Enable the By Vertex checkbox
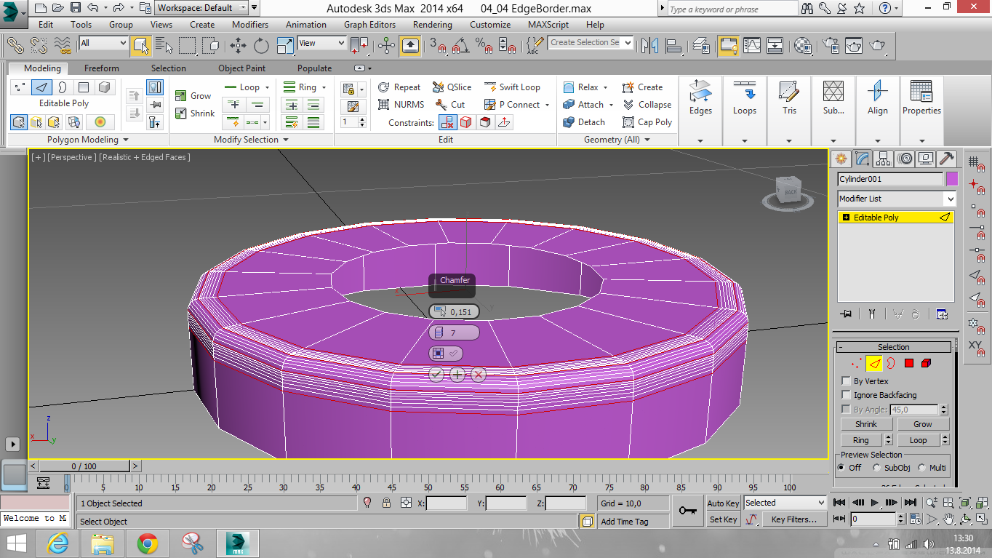Image resolution: width=992 pixels, height=558 pixels. pos(846,380)
